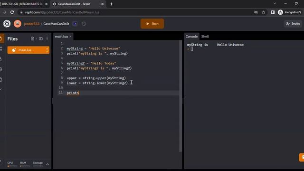Open the database sidebar icon
The width and height of the screenshot is (304, 171).
point(1,79)
